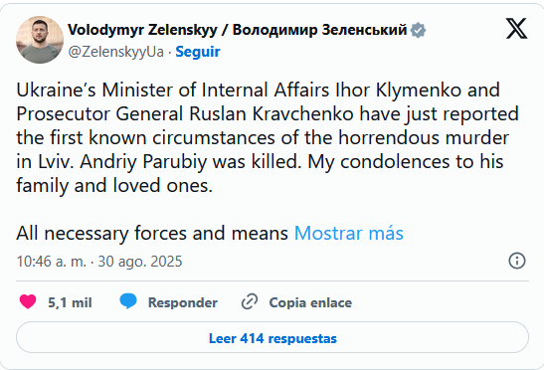Screen dimensions: 544x370
Task: Open Zelenskyy's profile avatar photo
Action: coord(40,40)
